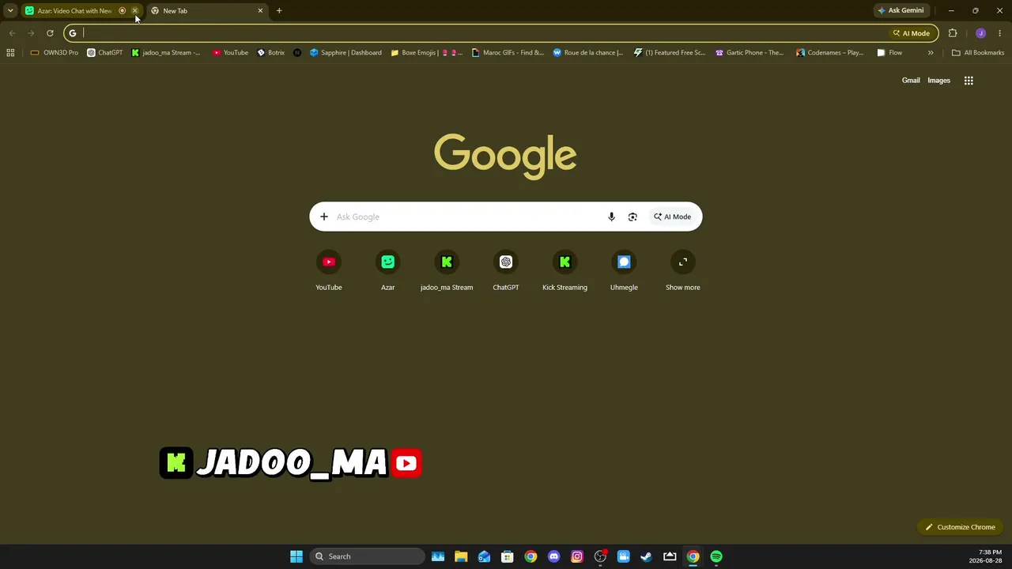1012x569 pixels.
Task: Open the YouTube shortcut tile
Action: pos(329,271)
